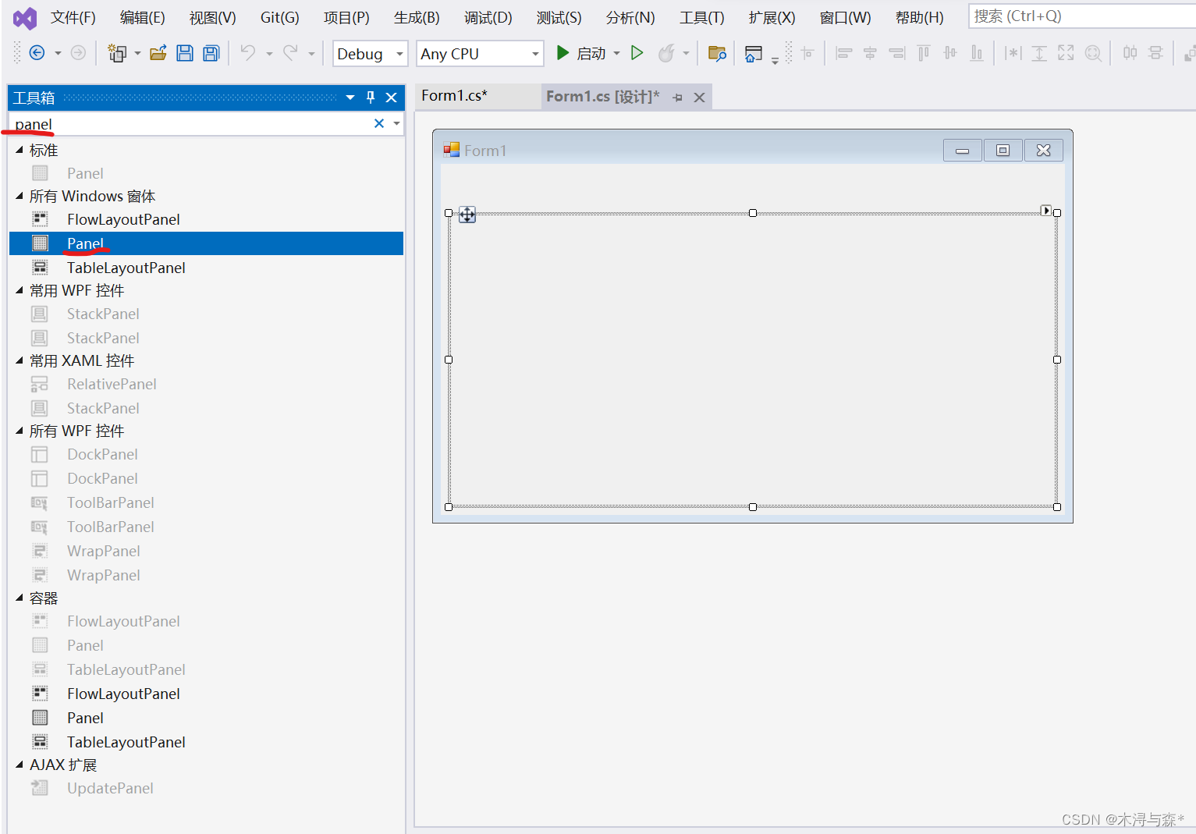Collapse the 容器 toolbox group
1196x834 pixels.
coord(19,598)
